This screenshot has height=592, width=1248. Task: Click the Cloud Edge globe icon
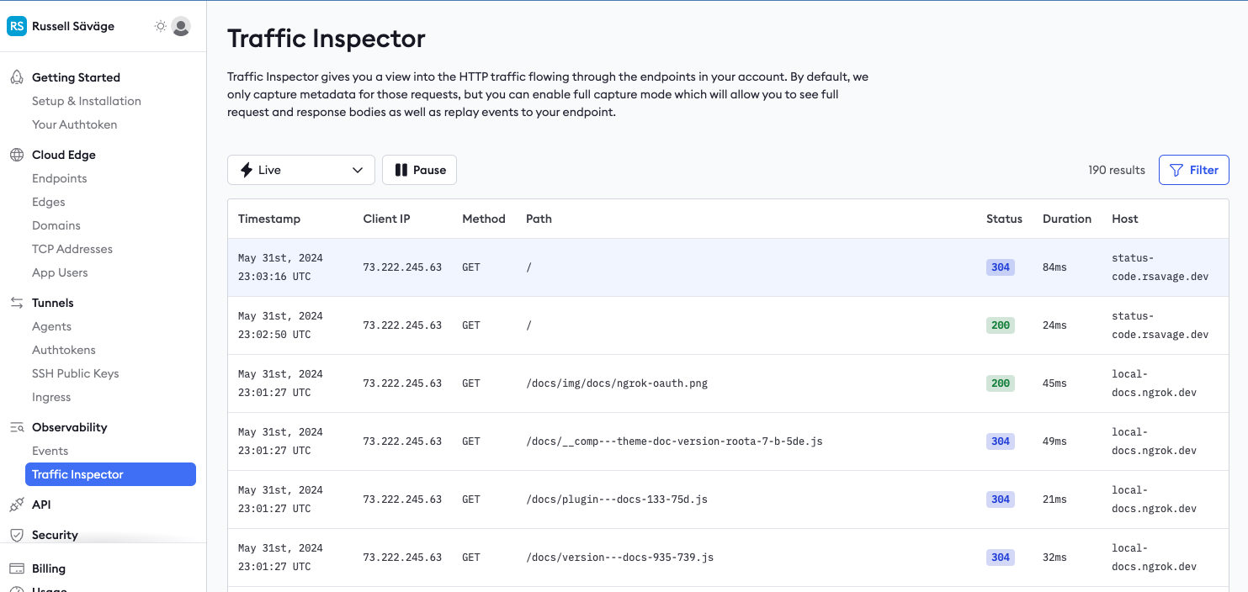click(16, 155)
